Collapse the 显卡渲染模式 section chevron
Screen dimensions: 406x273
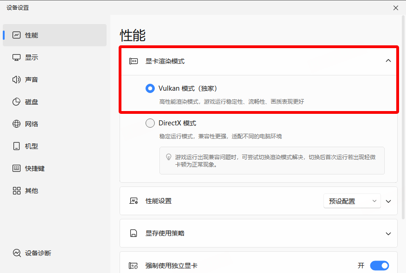click(388, 61)
